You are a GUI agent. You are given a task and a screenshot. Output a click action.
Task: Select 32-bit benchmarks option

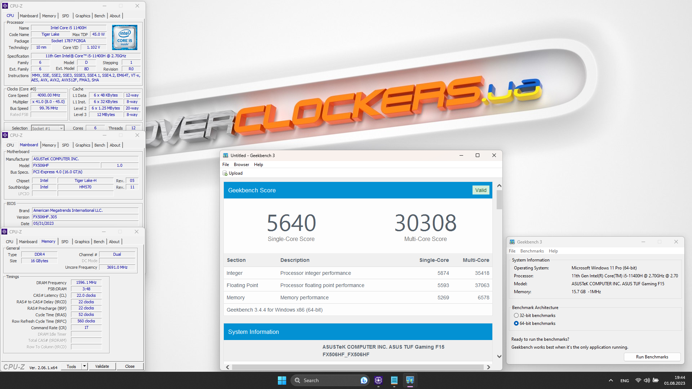516,316
